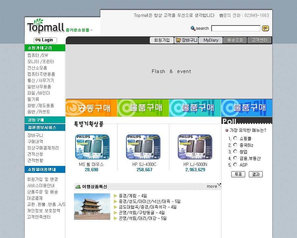Click the 투표 vote button
297x238 pixels.
(x=238, y=174)
